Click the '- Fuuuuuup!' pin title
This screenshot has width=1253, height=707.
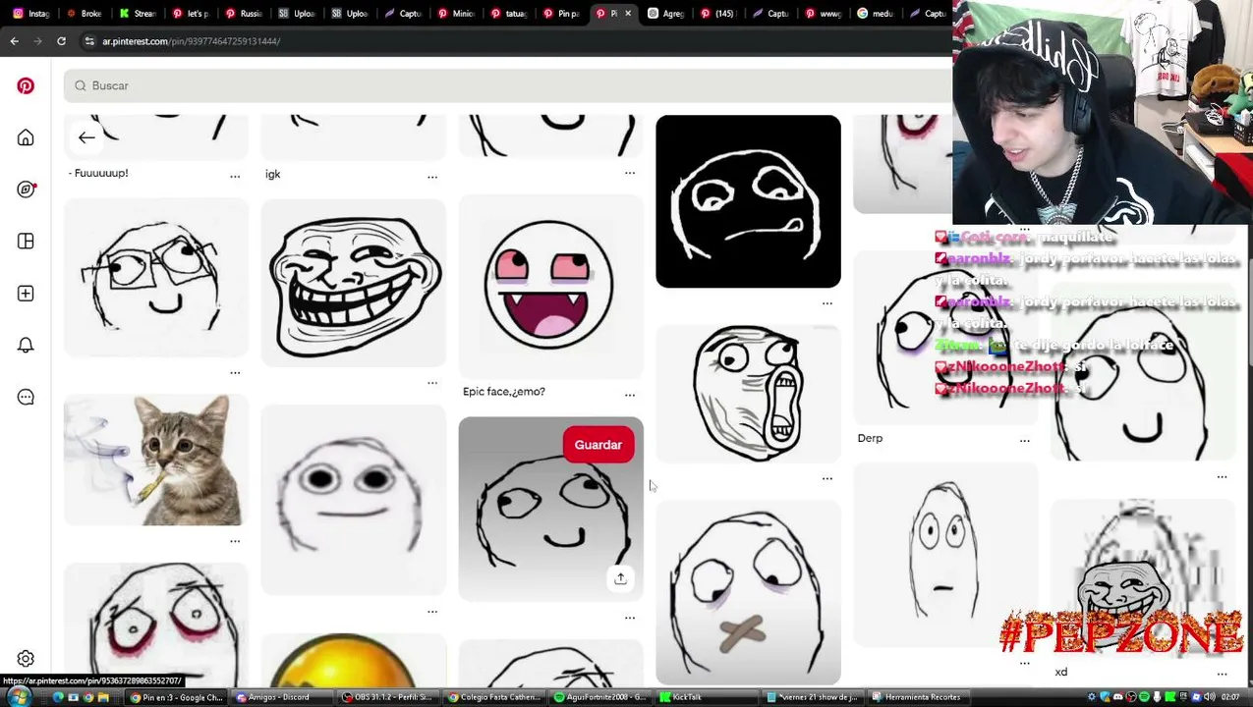98,173
